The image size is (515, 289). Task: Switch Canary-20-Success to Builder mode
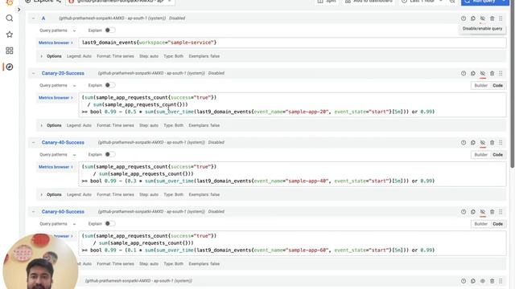[481, 86]
